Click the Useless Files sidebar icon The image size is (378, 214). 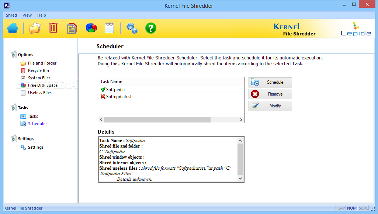[23, 93]
